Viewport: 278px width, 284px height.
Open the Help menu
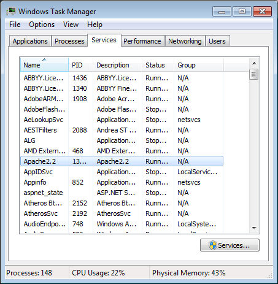95,25
